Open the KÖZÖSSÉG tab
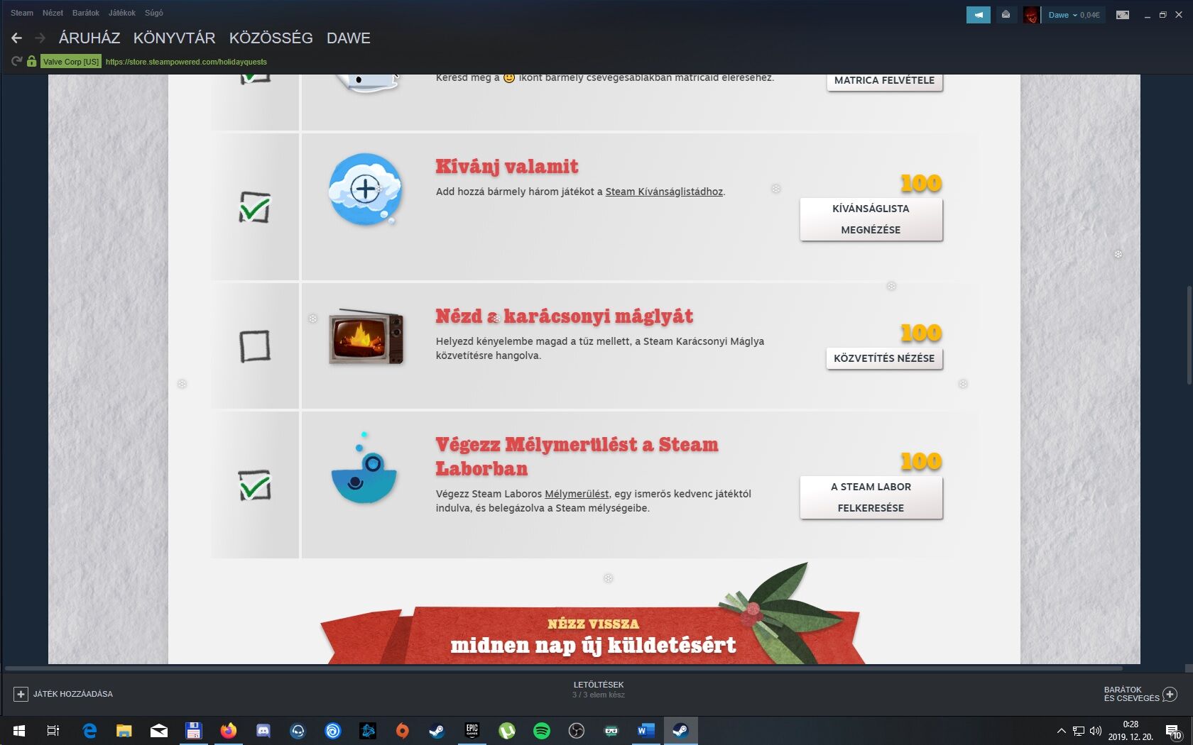The height and width of the screenshot is (745, 1193). pos(271,38)
